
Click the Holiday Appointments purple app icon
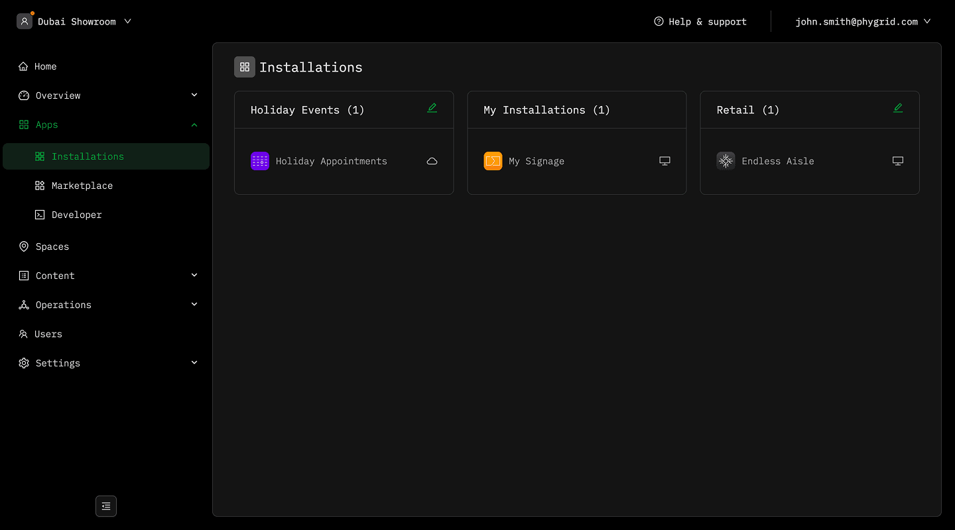pos(260,161)
